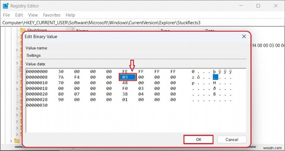This screenshot has height=151, width=285.
Task: Open the Favorites menu
Action: coord(52,15)
